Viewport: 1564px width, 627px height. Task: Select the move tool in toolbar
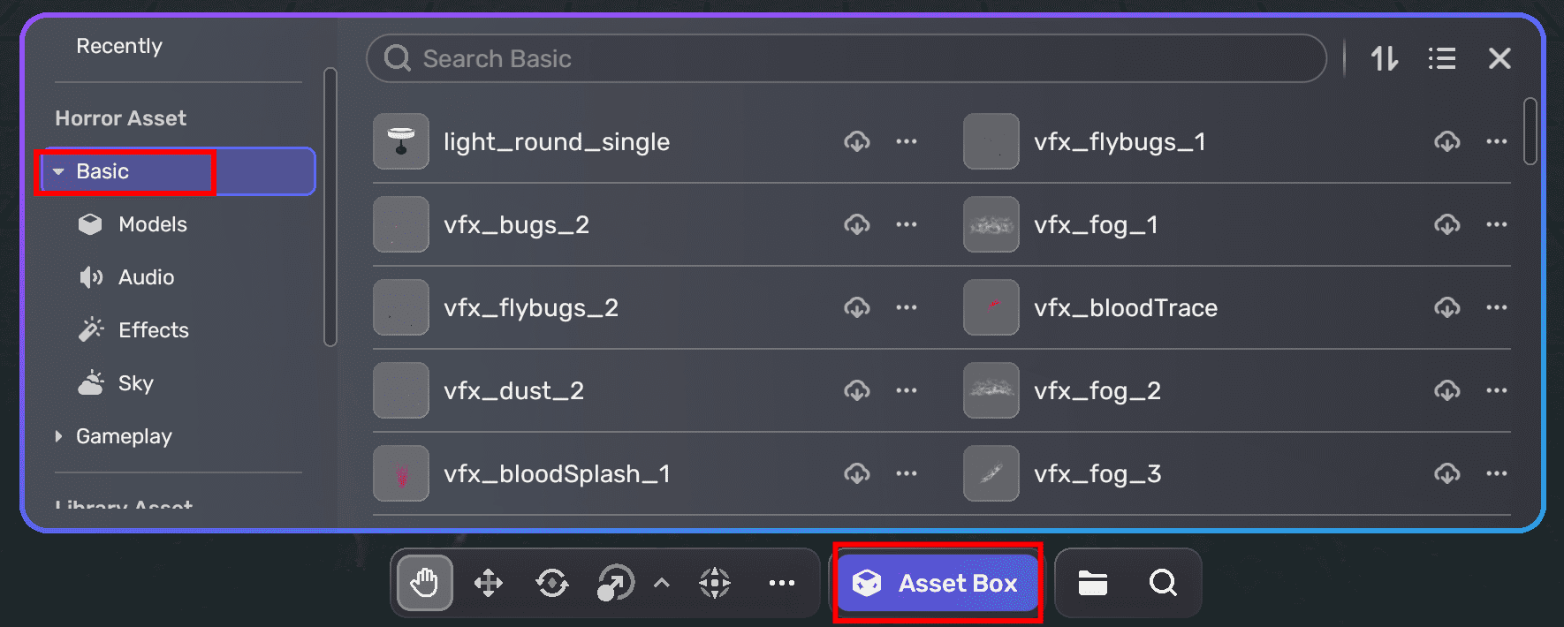point(489,583)
